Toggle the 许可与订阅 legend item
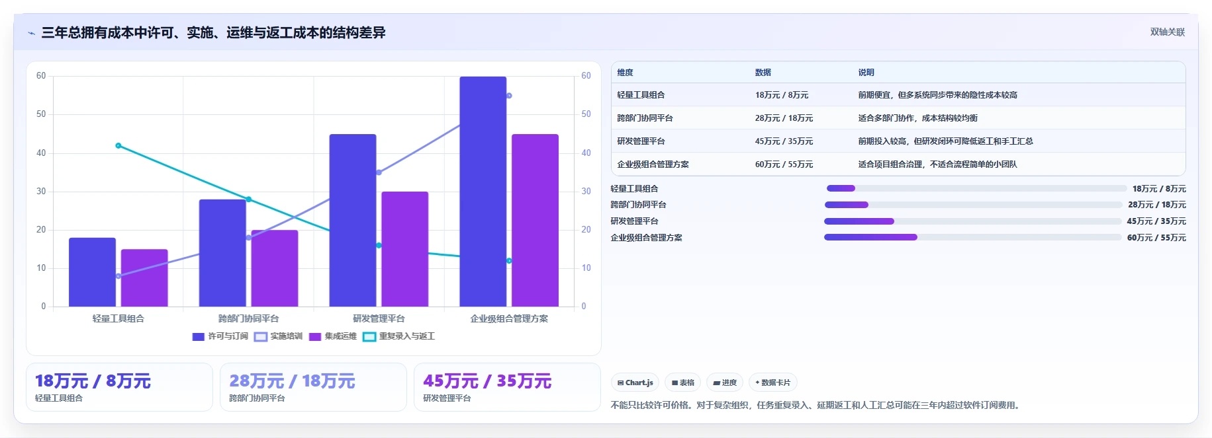 coord(220,336)
